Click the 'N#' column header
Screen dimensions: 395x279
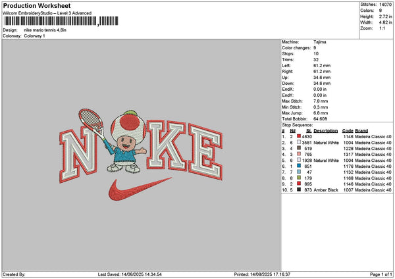[x=292, y=131]
